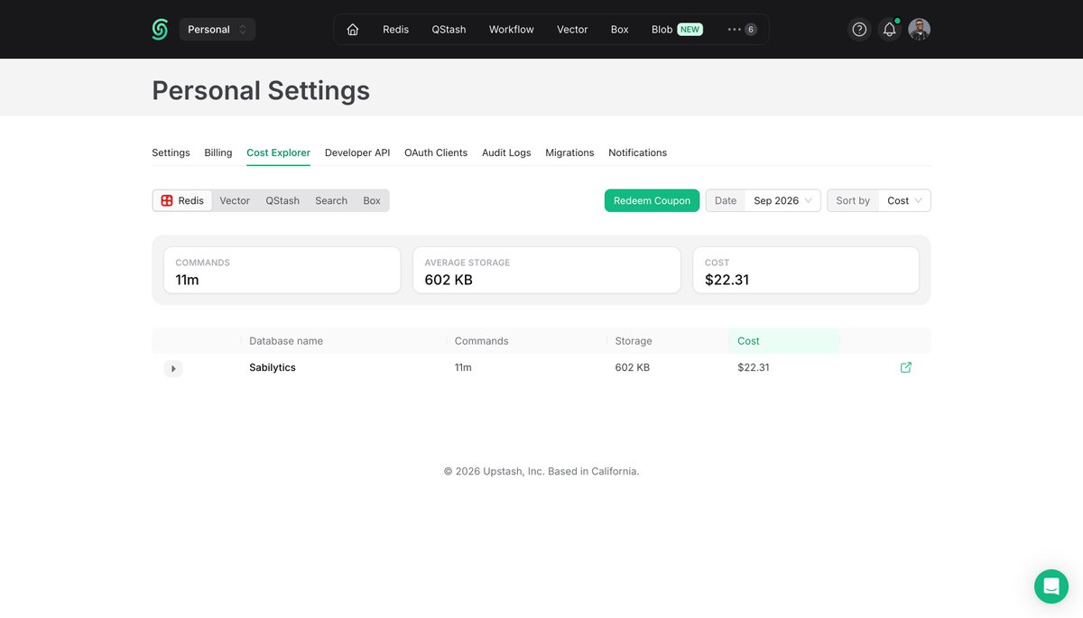Show more products via three-dots menu

pos(742,30)
